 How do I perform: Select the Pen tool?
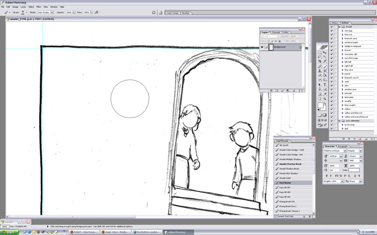(x=320, y=89)
